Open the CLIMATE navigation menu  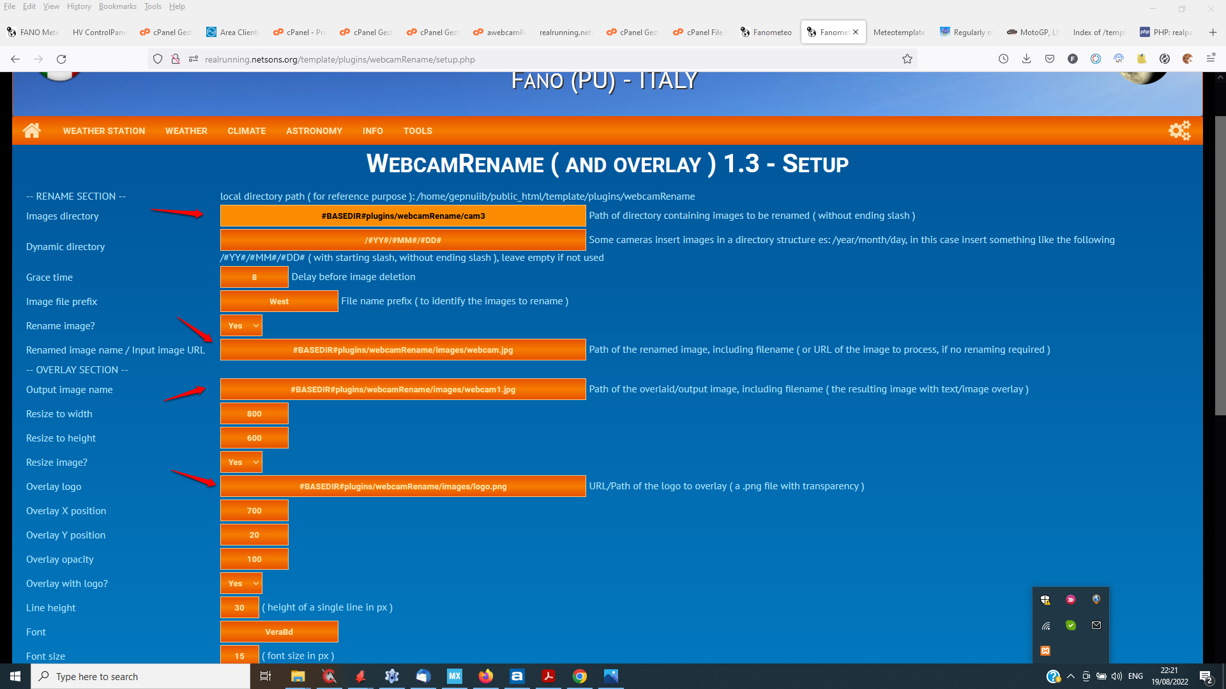coord(246,131)
